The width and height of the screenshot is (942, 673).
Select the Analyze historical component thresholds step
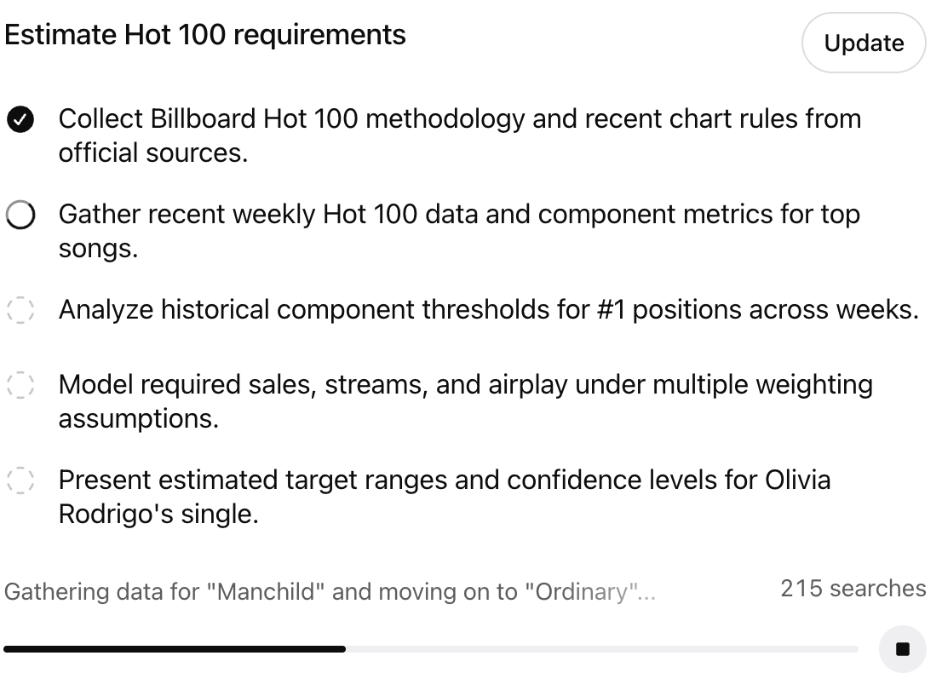(x=488, y=310)
